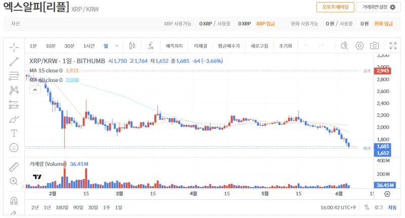Click the XRP 입금 deposit link

coord(265,24)
